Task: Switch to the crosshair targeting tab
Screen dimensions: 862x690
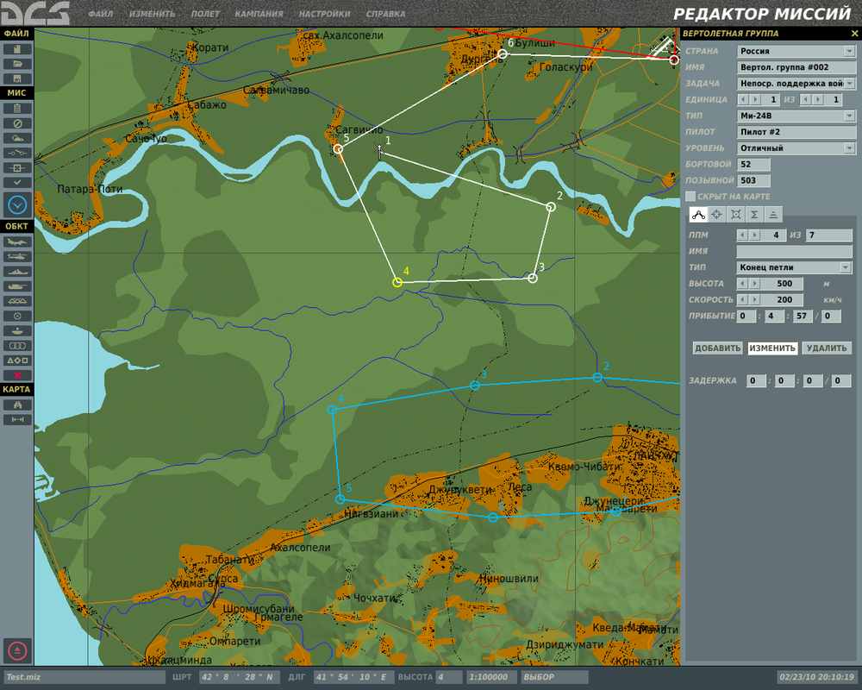Action: click(717, 215)
